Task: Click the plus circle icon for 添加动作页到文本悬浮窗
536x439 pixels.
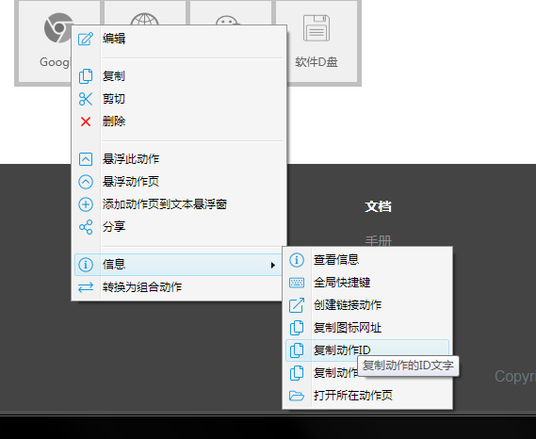Action: (86, 204)
